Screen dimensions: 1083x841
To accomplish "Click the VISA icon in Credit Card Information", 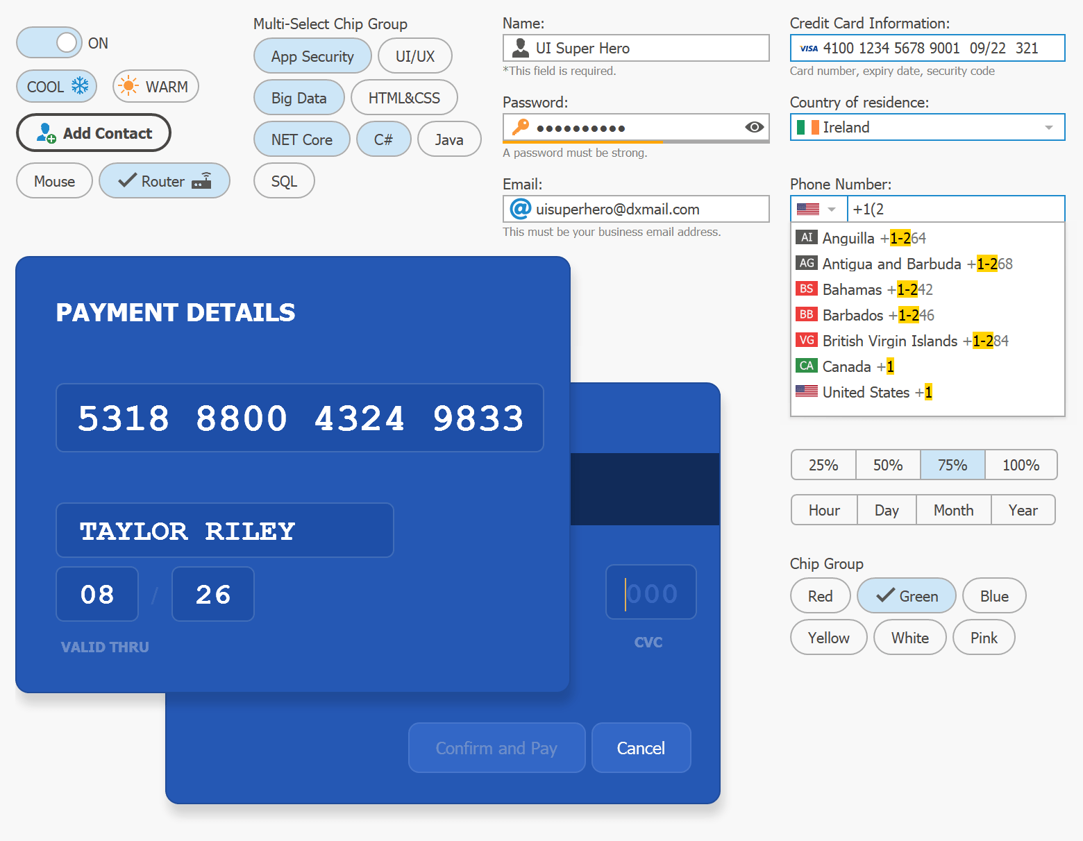I will [807, 47].
